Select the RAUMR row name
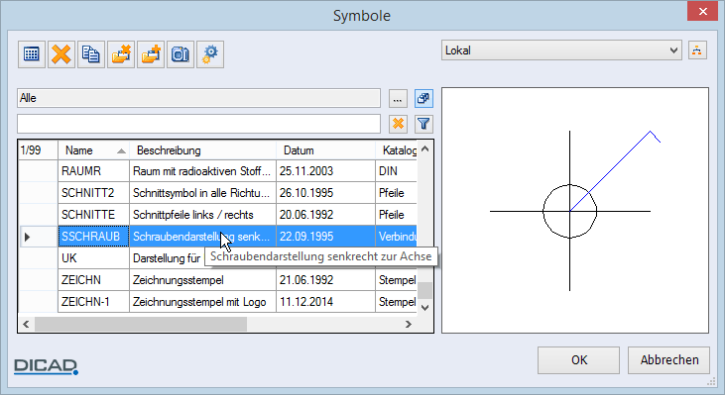Screen dimensions: 725x395 94,171
